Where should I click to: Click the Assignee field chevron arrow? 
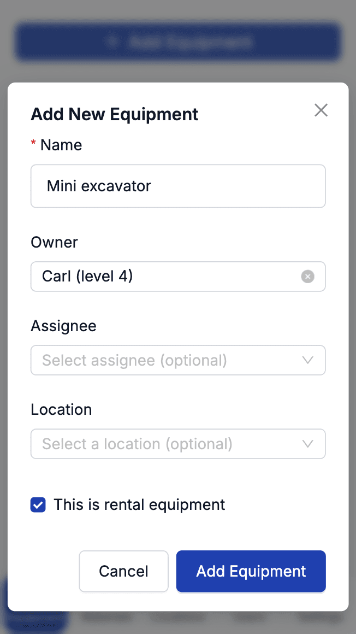tap(308, 360)
